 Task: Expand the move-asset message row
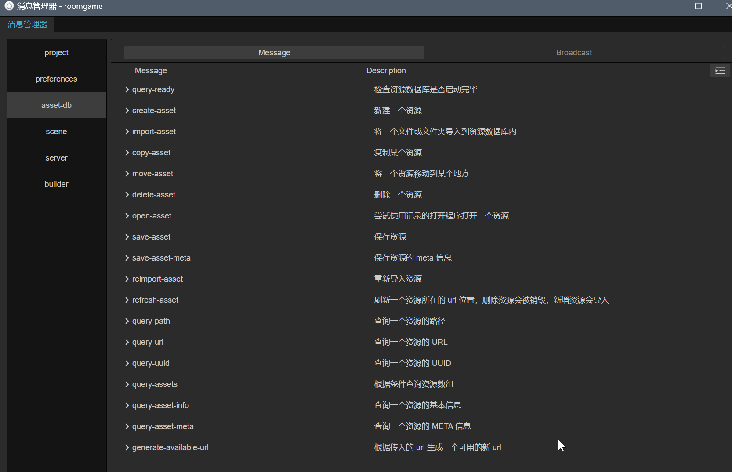[127, 174]
